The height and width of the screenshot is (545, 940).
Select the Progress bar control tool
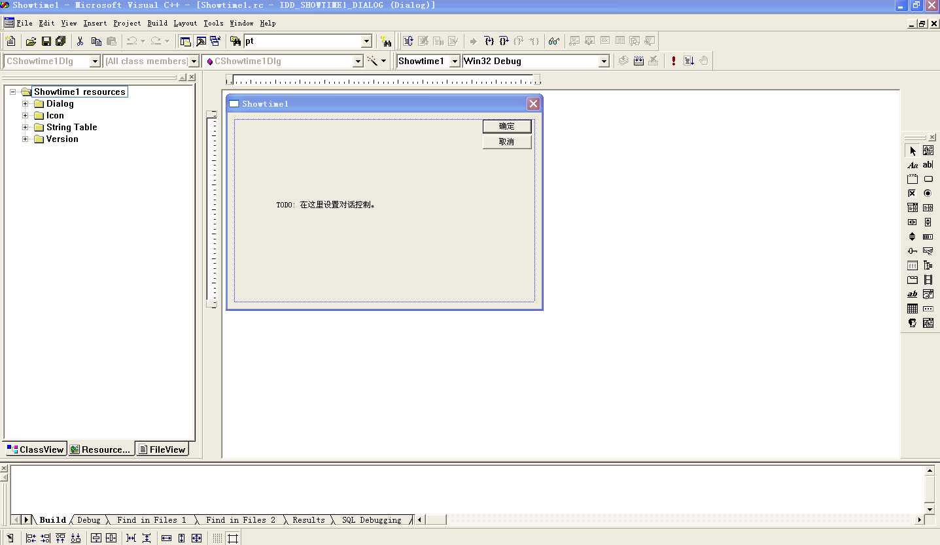(928, 237)
